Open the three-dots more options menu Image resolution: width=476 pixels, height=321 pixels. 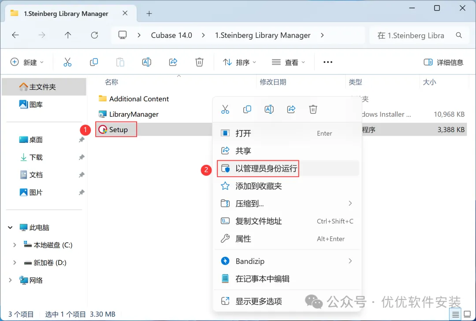coord(328,62)
